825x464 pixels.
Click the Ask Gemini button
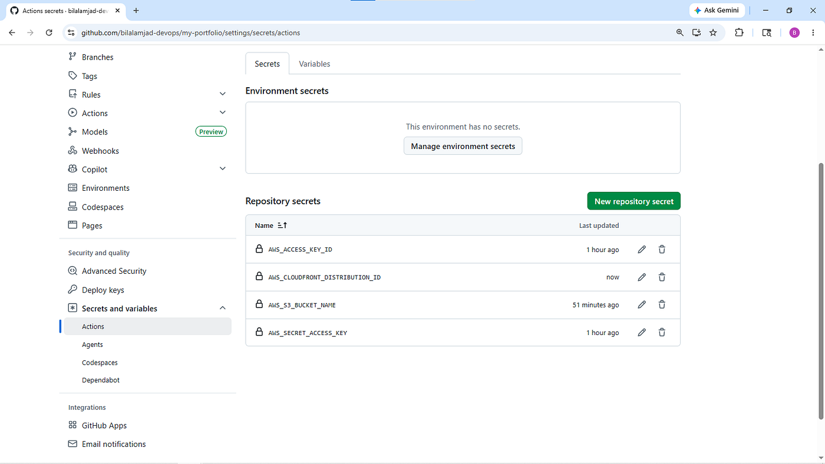717,11
